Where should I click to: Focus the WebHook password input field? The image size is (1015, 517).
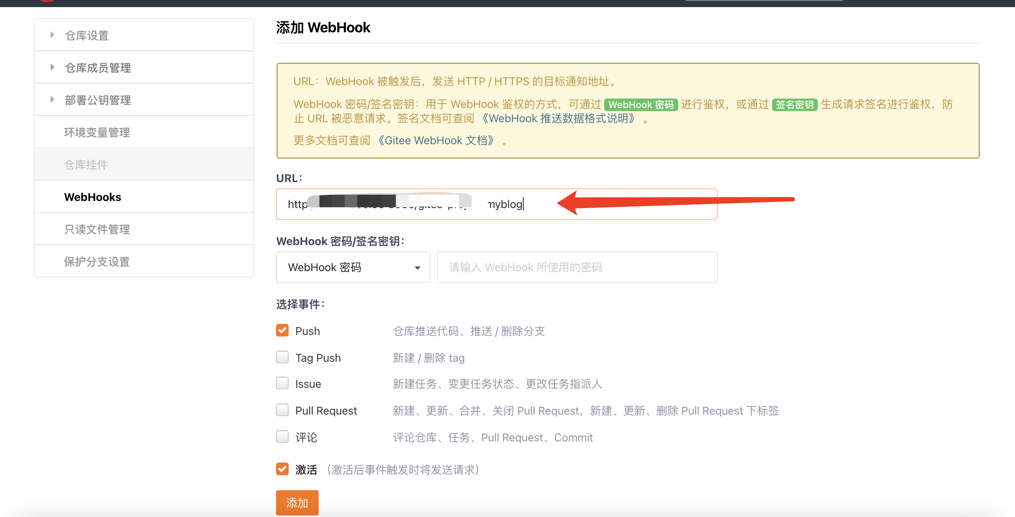pyautogui.click(x=577, y=267)
